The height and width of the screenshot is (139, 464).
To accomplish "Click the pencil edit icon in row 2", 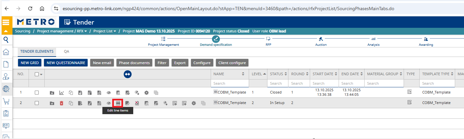I will pos(127,103).
